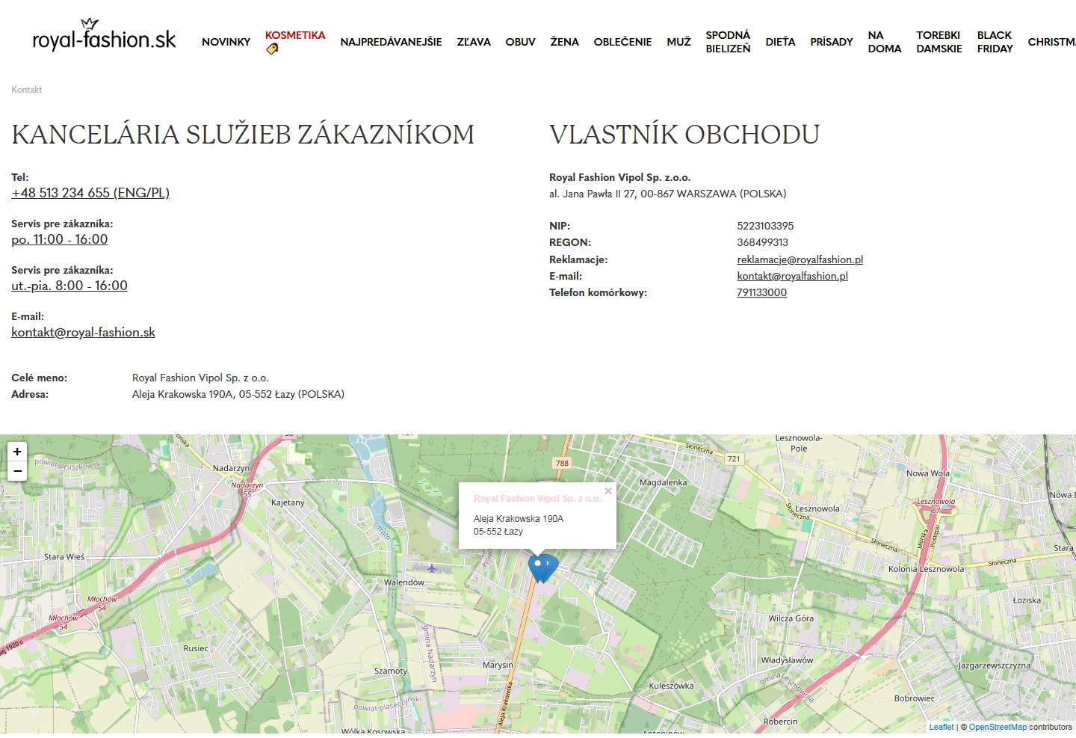Open the OBUV menu
This screenshot has width=1076, height=738.
[520, 42]
